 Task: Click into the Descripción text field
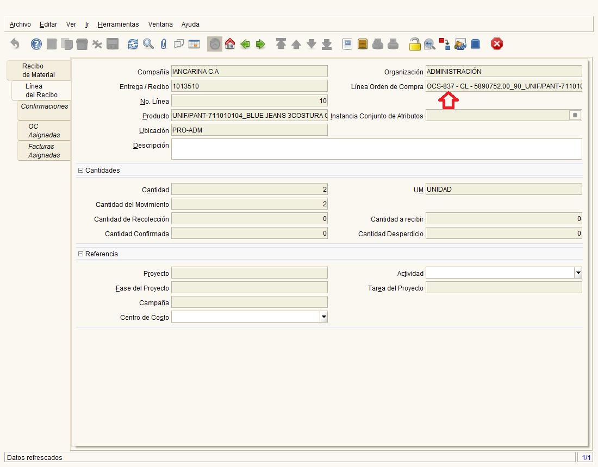(x=376, y=149)
